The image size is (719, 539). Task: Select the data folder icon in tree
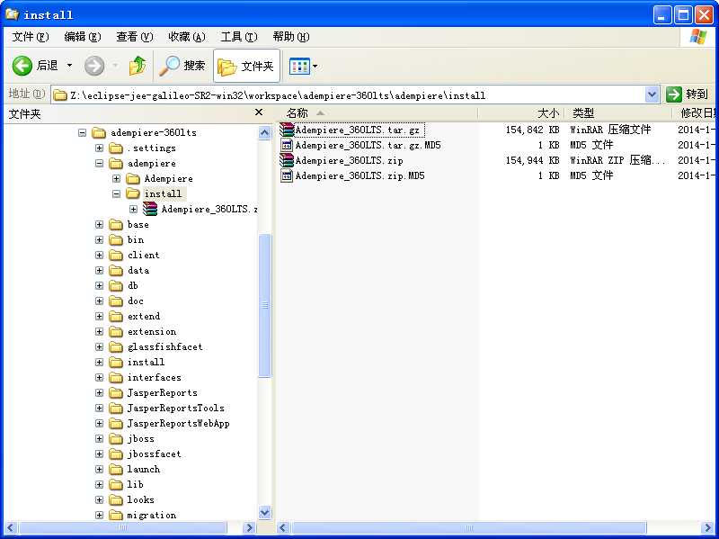[116, 271]
